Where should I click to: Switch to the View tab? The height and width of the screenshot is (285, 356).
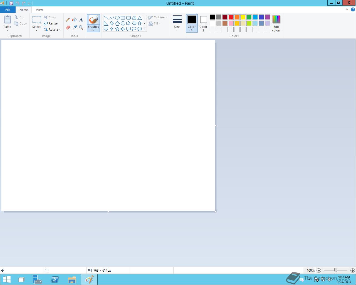(x=39, y=10)
